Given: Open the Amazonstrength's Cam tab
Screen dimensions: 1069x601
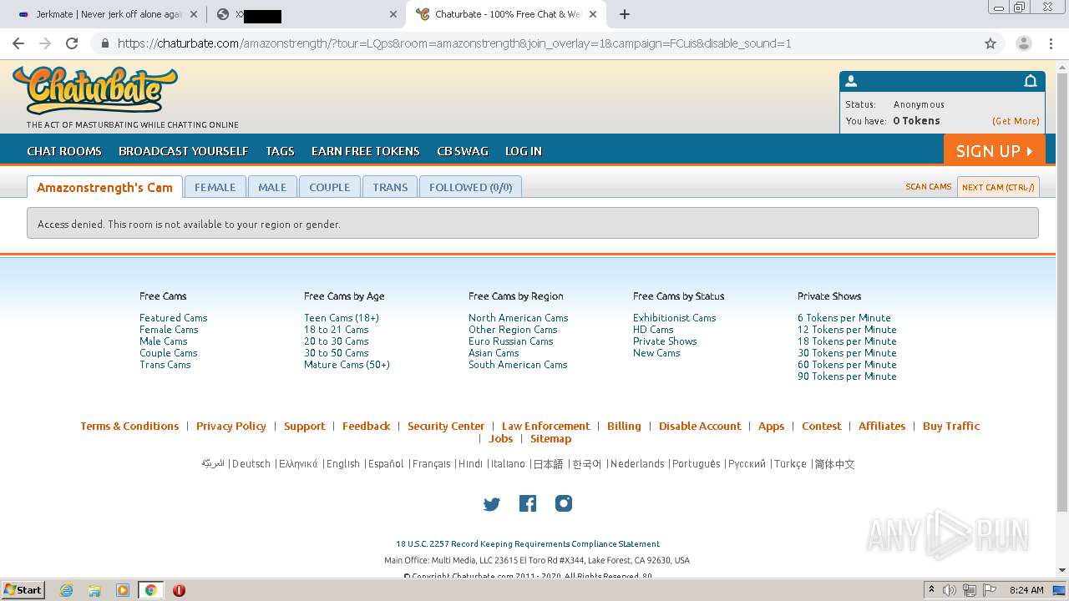Looking at the screenshot, I should tap(104, 187).
